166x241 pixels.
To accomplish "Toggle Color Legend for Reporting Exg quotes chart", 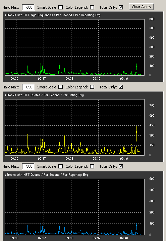I will tap(92, 166).
